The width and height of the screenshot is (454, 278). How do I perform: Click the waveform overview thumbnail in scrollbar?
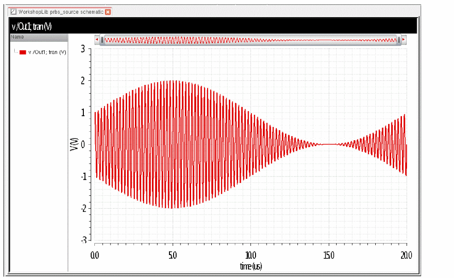pos(250,40)
